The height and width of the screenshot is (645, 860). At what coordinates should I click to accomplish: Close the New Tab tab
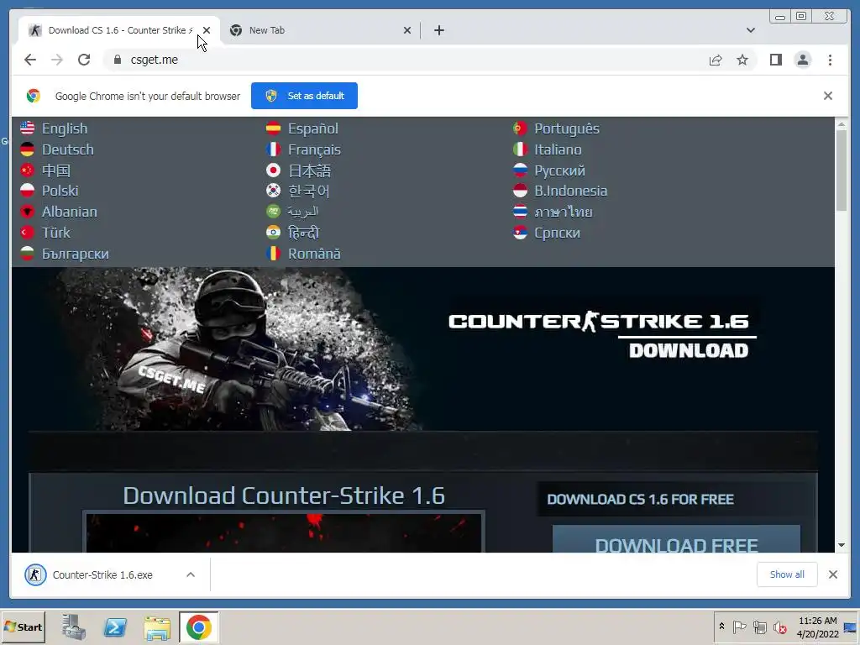tap(407, 30)
